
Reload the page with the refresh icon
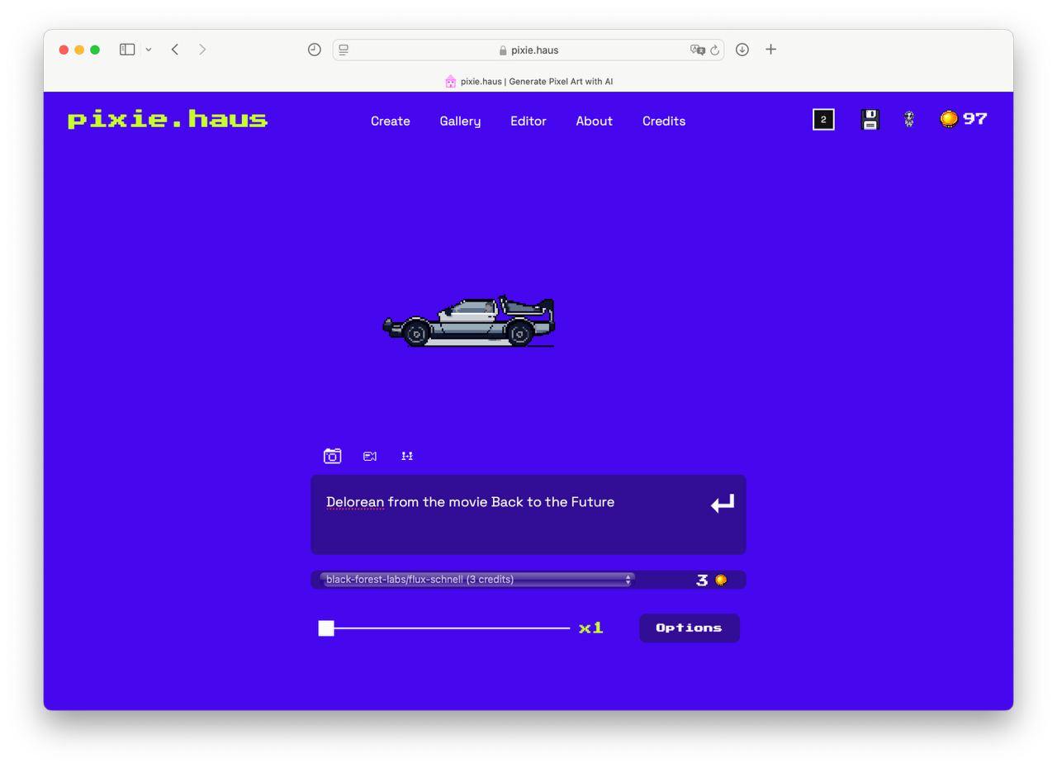tap(714, 50)
